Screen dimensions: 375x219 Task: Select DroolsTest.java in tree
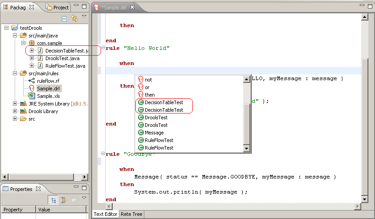coord(62,58)
